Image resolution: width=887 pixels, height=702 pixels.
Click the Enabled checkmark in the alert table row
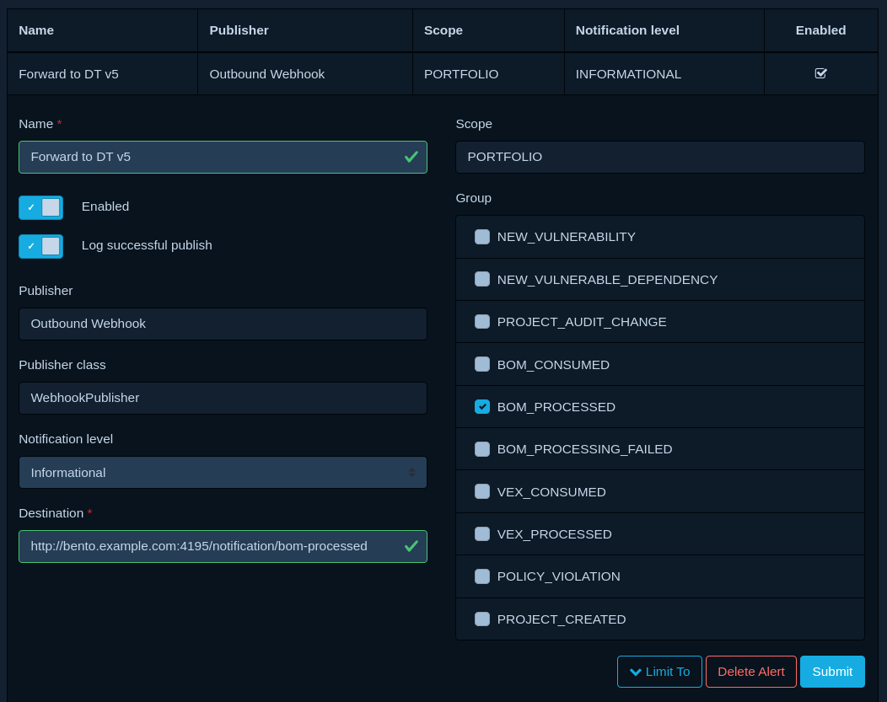(820, 73)
